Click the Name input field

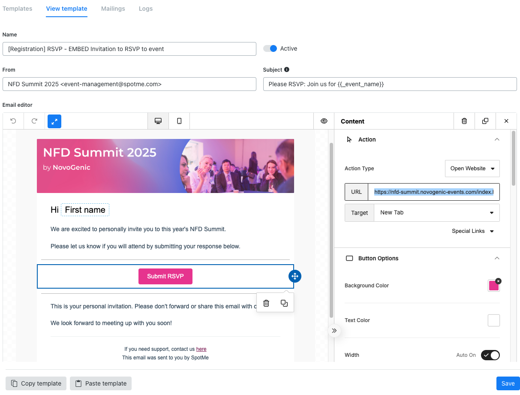click(129, 49)
